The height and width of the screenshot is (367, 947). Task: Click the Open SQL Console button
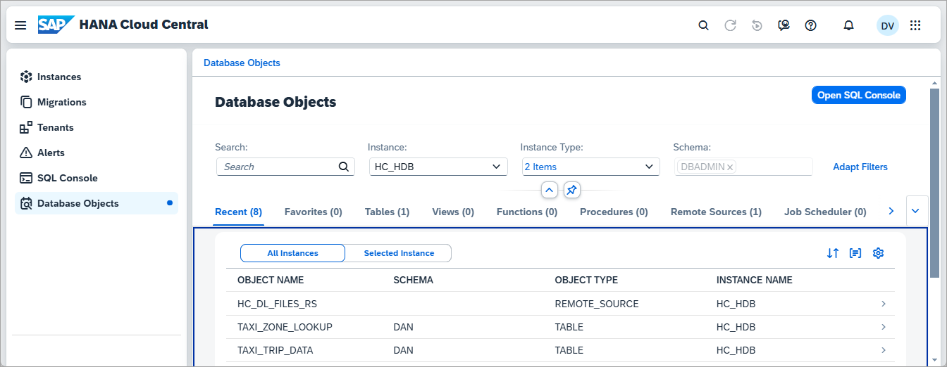point(859,95)
